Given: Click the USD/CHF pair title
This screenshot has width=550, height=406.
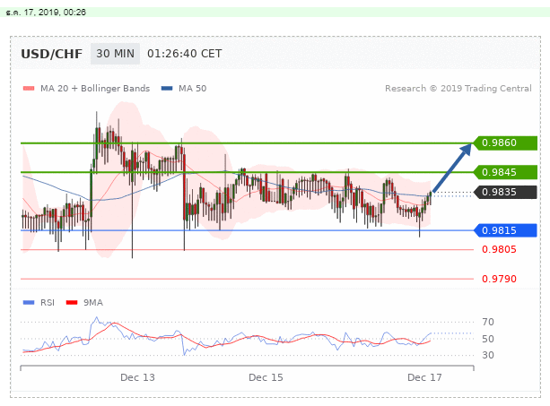Looking at the screenshot, I should pos(51,54).
